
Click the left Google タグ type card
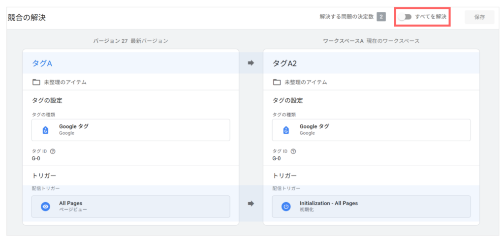(131, 130)
